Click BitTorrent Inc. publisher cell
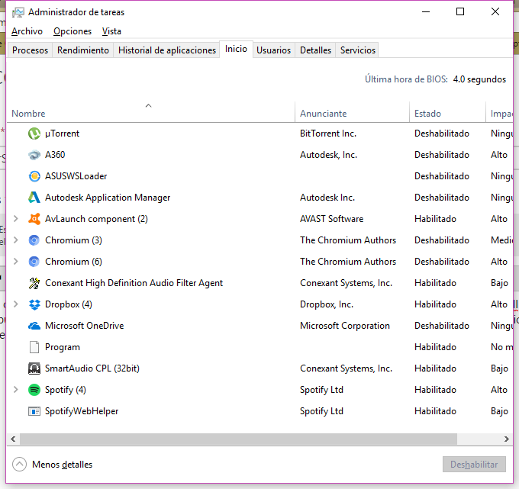 (328, 134)
